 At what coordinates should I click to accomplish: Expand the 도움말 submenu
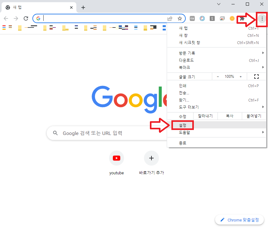pyautogui.click(x=217, y=132)
